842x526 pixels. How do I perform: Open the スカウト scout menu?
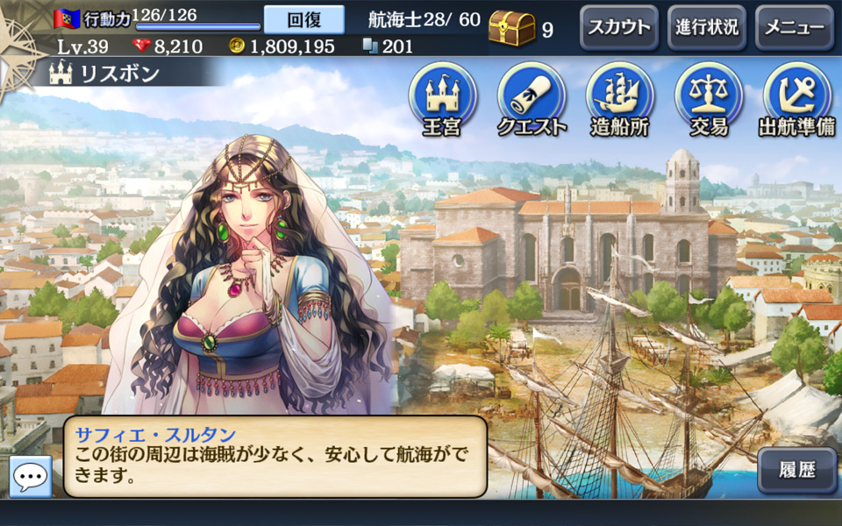pos(619,27)
